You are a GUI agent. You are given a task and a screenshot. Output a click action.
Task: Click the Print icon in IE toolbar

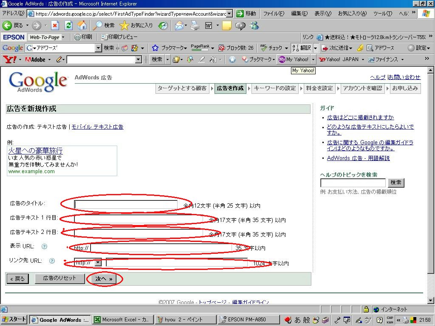click(x=195, y=25)
